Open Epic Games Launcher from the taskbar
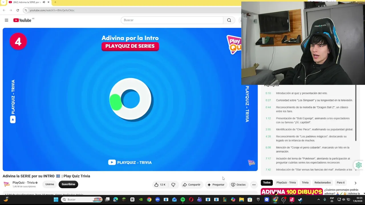The height and width of the screenshot is (205, 365). click(x=258, y=200)
